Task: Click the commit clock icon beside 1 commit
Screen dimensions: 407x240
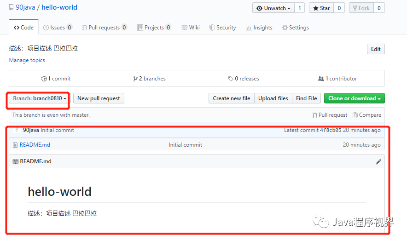Action: click(x=44, y=79)
